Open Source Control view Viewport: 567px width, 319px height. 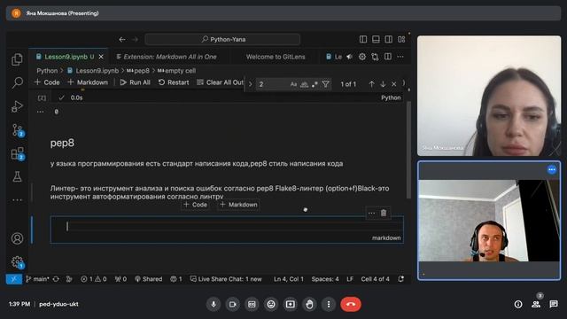[17, 130]
